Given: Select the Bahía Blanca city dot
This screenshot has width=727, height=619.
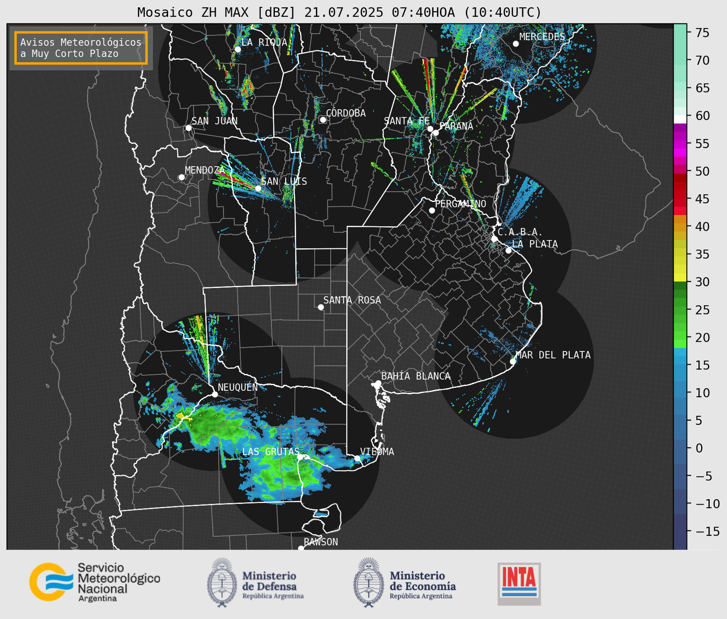Looking at the screenshot, I should [378, 383].
